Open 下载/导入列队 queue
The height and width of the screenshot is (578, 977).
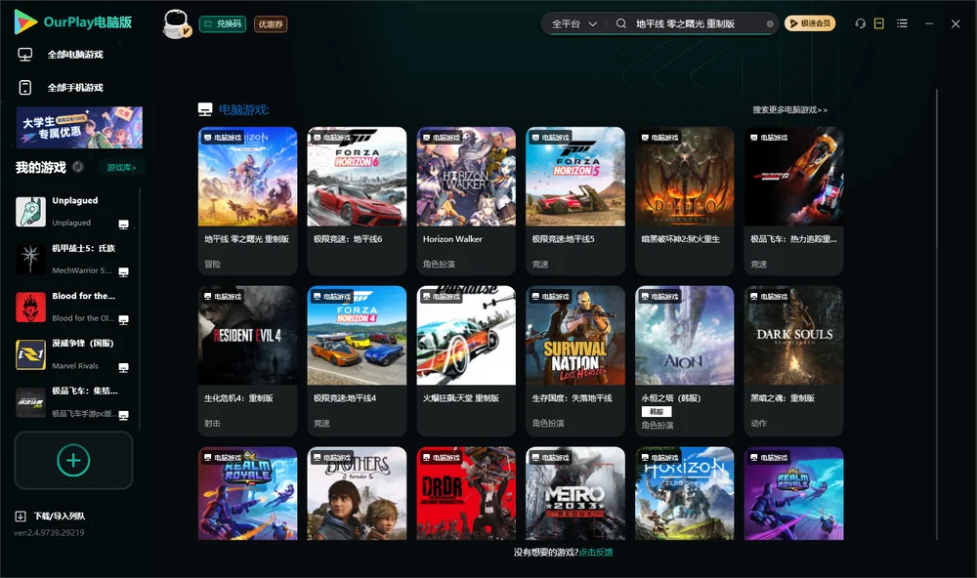(x=60, y=516)
